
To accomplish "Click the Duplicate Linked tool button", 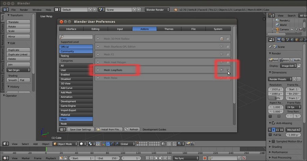I will [18, 54].
